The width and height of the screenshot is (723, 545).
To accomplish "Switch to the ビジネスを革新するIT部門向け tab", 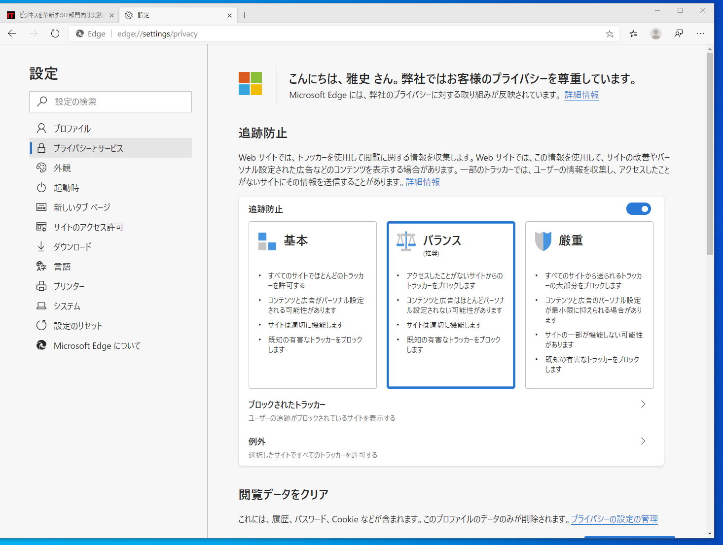I will [x=60, y=15].
